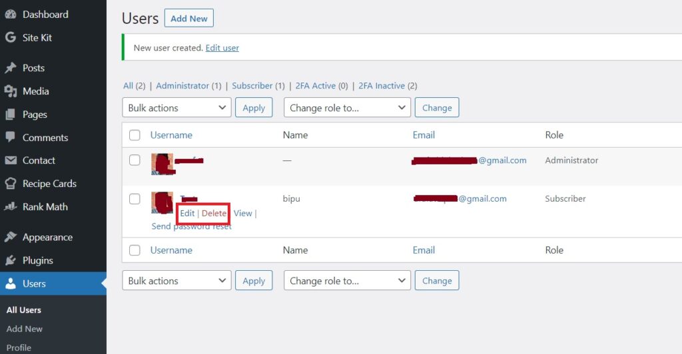
Task: Click the Contact envelope icon
Action: pos(11,160)
